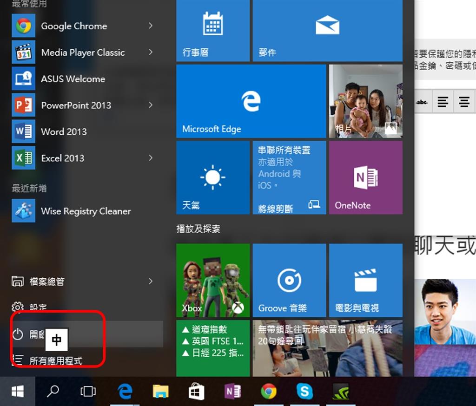Screen dimensions: 476x406
Task: Open the stock index finance tile
Action: coord(213,348)
